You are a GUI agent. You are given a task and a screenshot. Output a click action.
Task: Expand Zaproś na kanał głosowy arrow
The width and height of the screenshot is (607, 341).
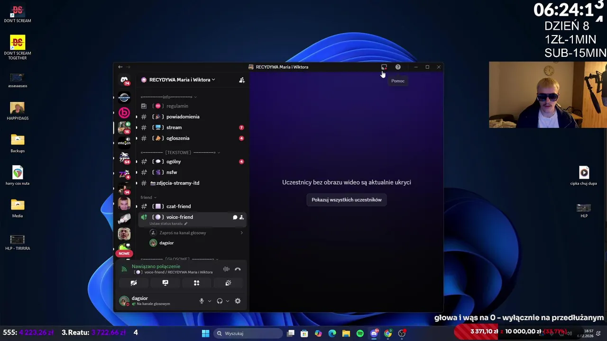click(x=241, y=233)
